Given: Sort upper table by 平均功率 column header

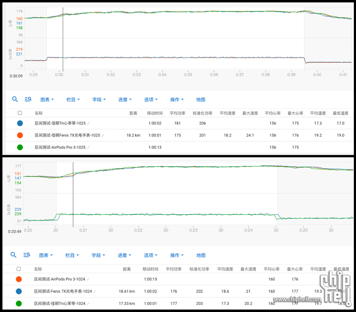Looking at the screenshot, I should coord(178,113).
